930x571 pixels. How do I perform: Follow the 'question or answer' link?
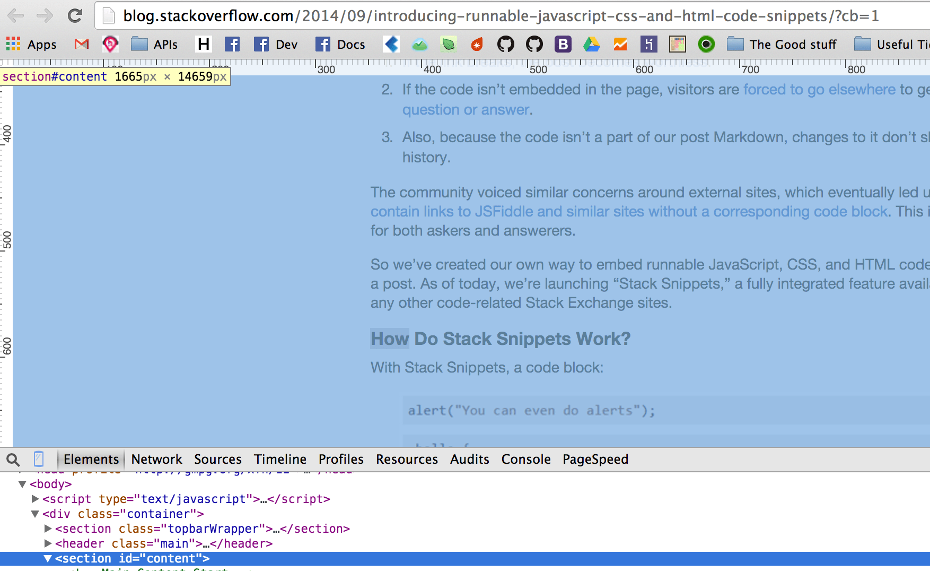466,109
